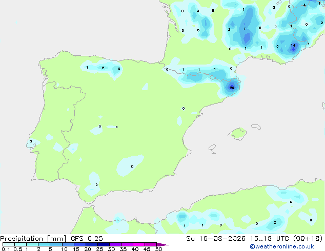Viewport: 325px width, 251px height.
Task: Click the '14' precipitation value on the map
Action: point(293,46)
